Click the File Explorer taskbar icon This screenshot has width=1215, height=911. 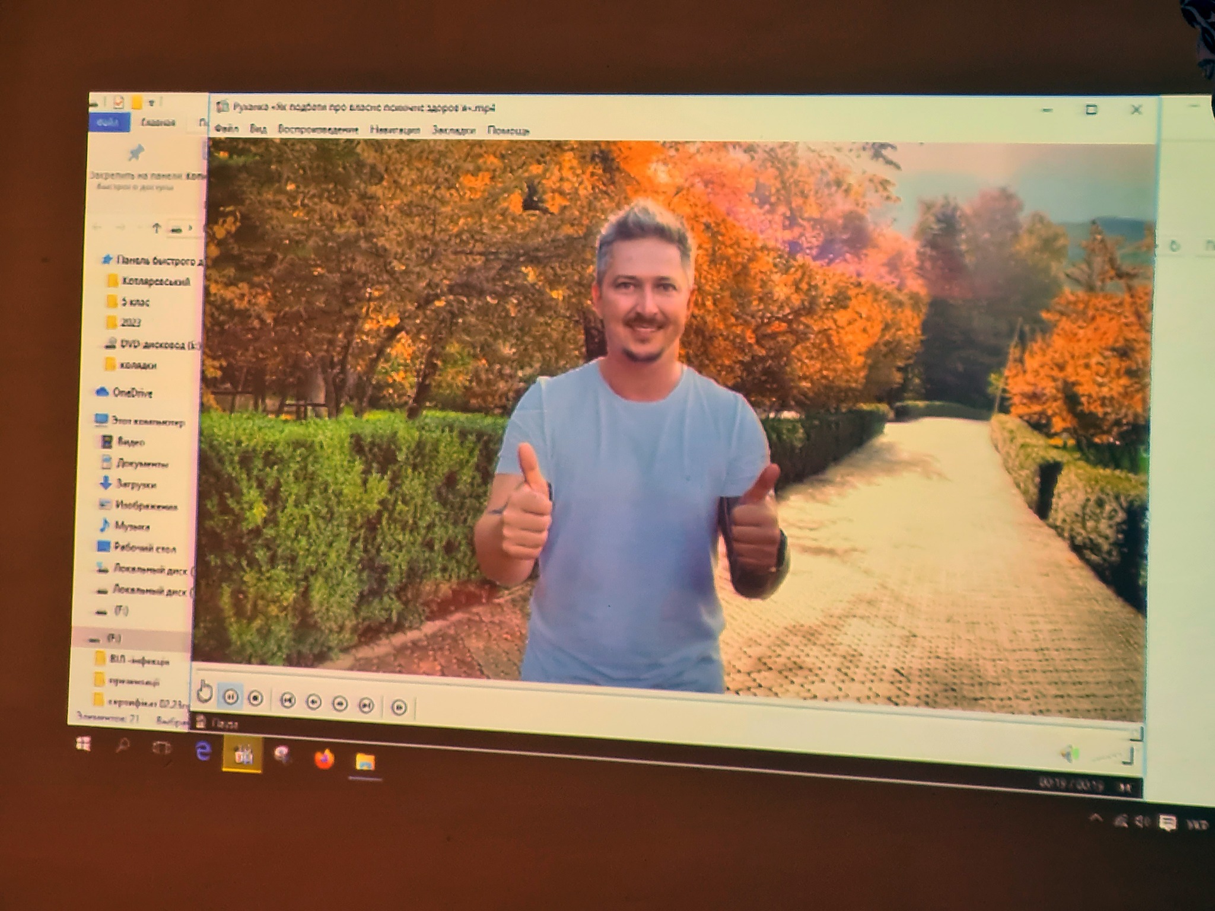pyautogui.click(x=365, y=762)
